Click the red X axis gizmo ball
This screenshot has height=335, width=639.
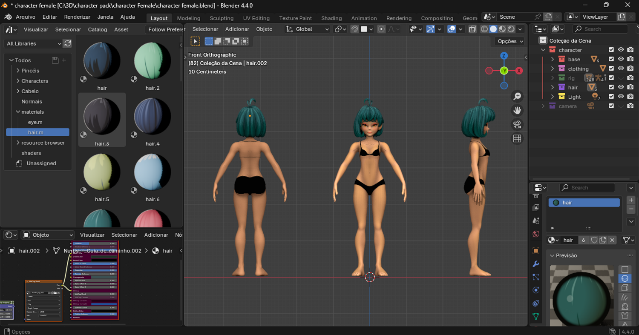519,71
